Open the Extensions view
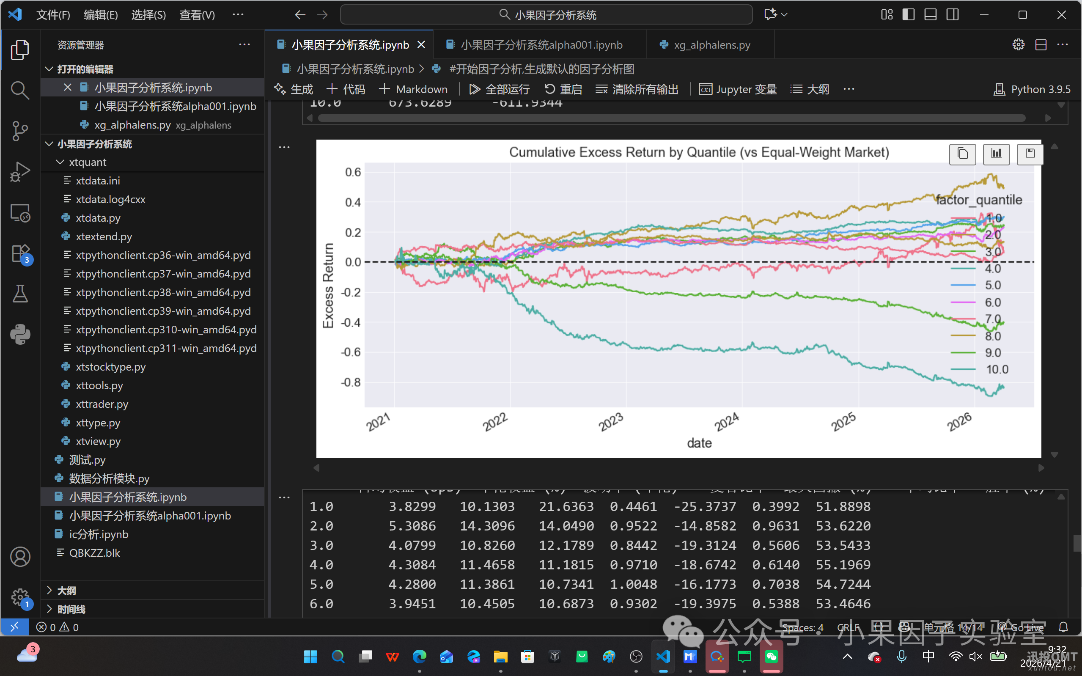 point(19,253)
